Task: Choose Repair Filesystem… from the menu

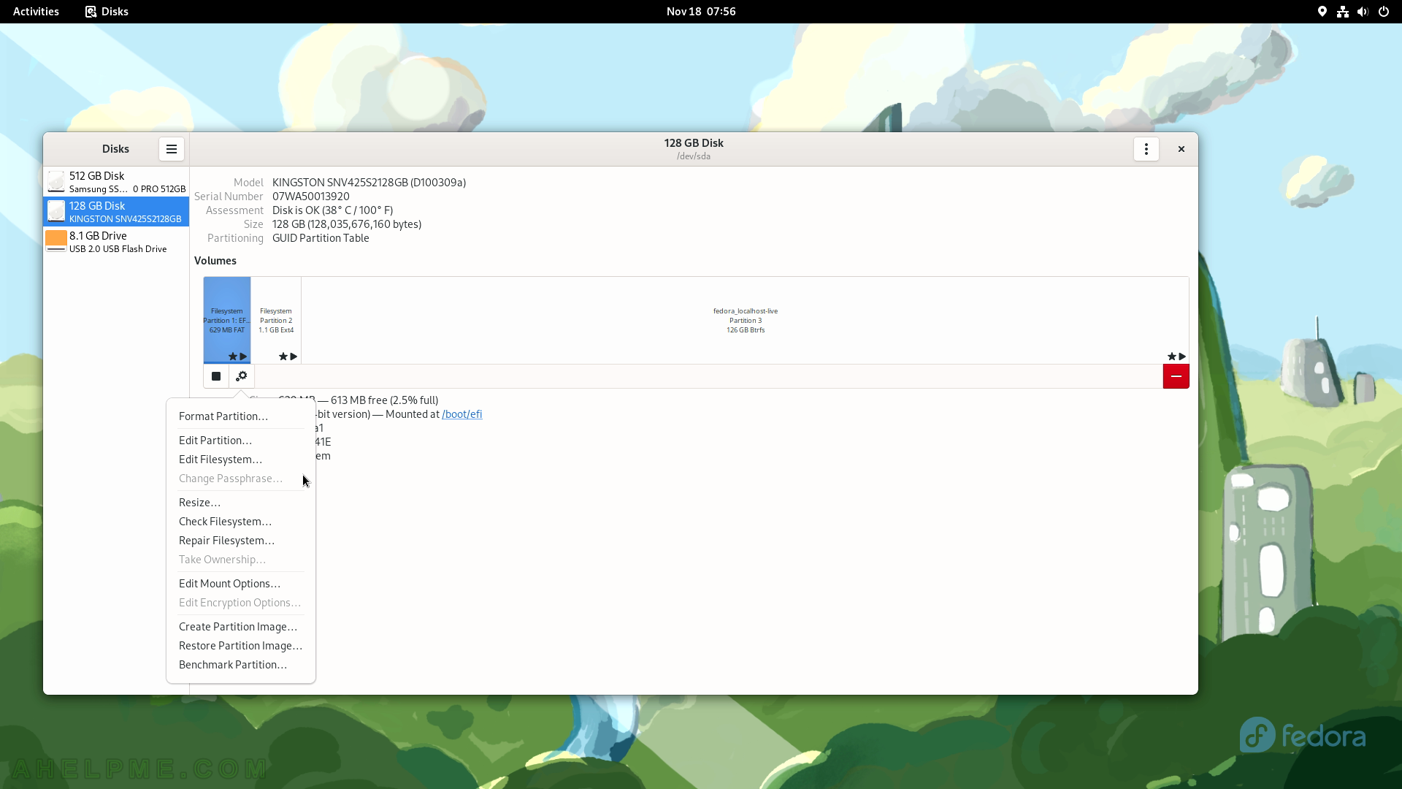Action: [x=241, y=541]
